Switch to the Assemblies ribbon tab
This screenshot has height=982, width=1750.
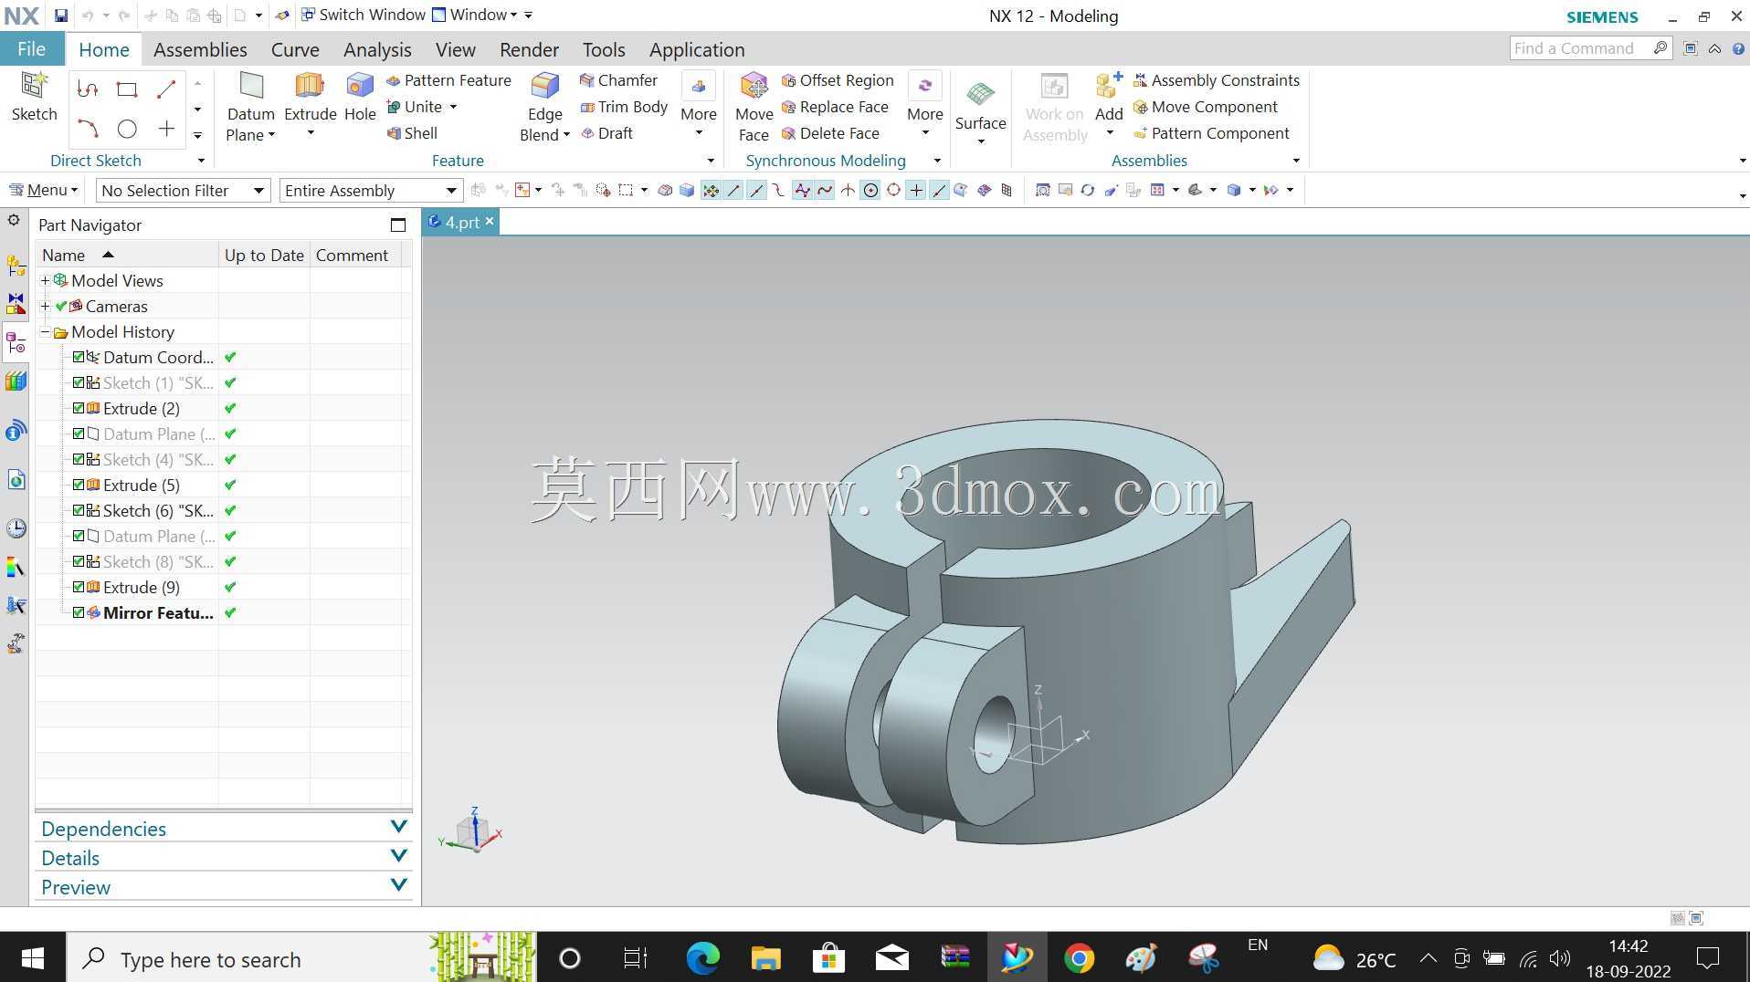[x=200, y=49]
